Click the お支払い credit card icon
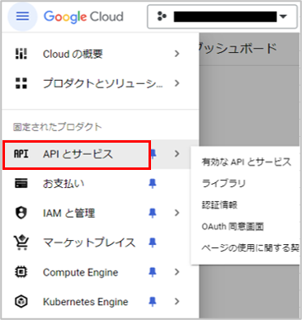 pos(21,183)
